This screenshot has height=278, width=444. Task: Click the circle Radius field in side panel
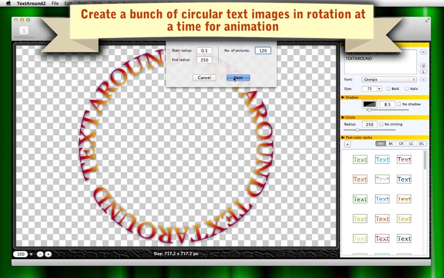370,125
